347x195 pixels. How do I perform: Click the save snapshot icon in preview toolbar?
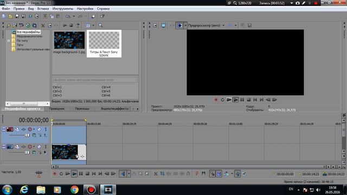coord(249,25)
